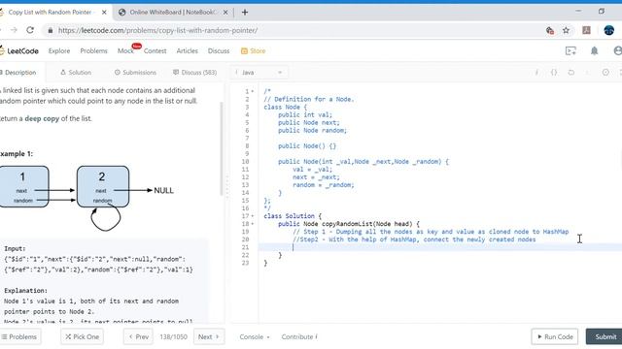Close the Online WhiteBoard tab
This screenshot has height=349, width=622.
(x=225, y=13)
